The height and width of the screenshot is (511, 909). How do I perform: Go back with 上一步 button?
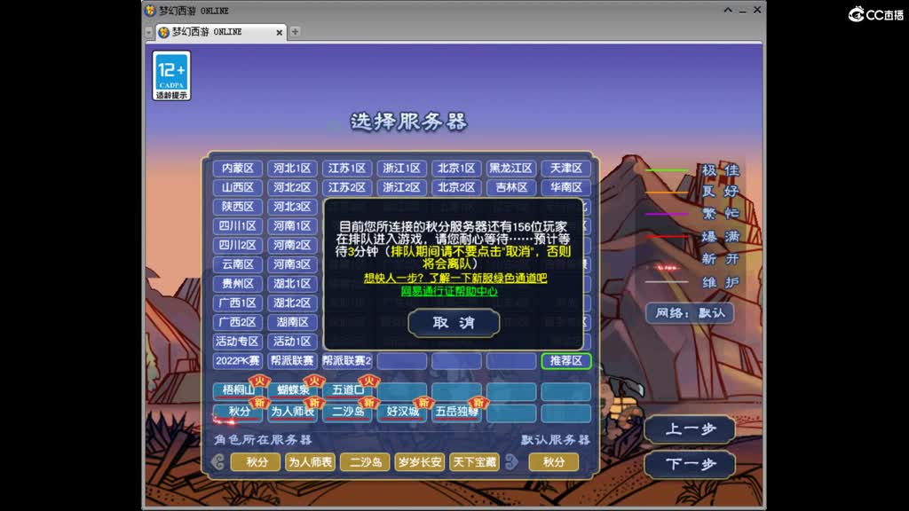[690, 430]
